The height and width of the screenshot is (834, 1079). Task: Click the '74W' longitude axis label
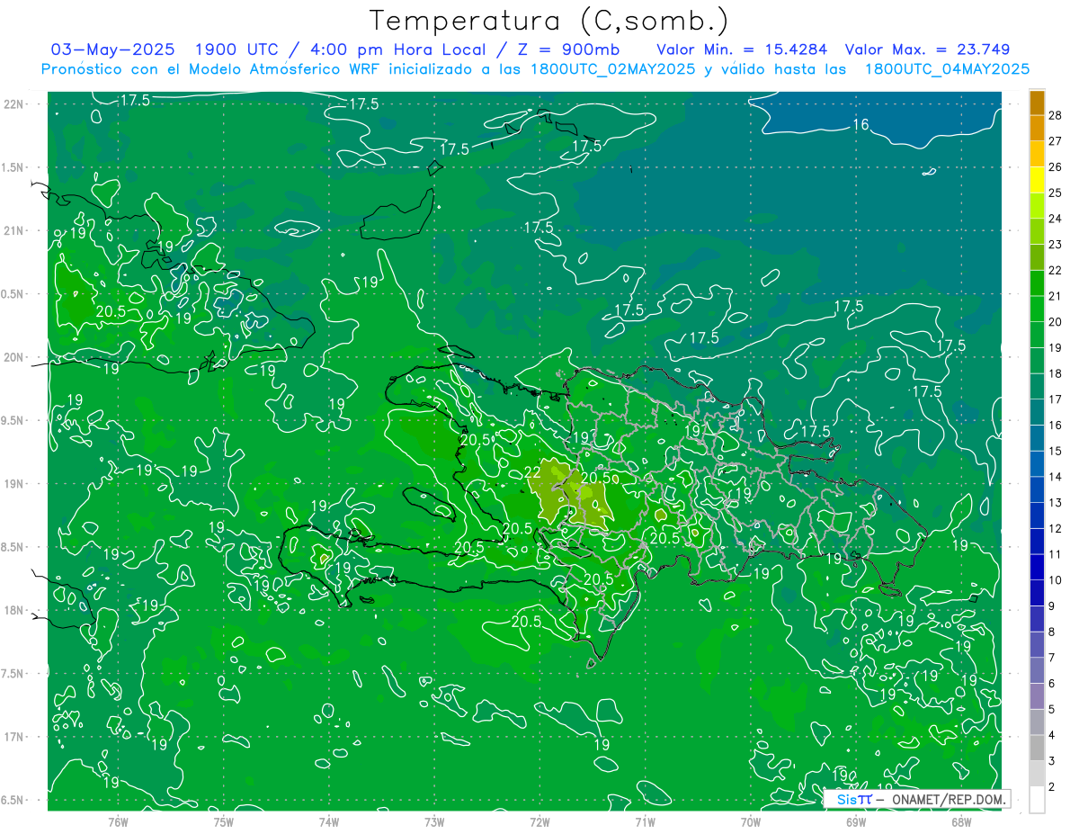tap(328, 821)
